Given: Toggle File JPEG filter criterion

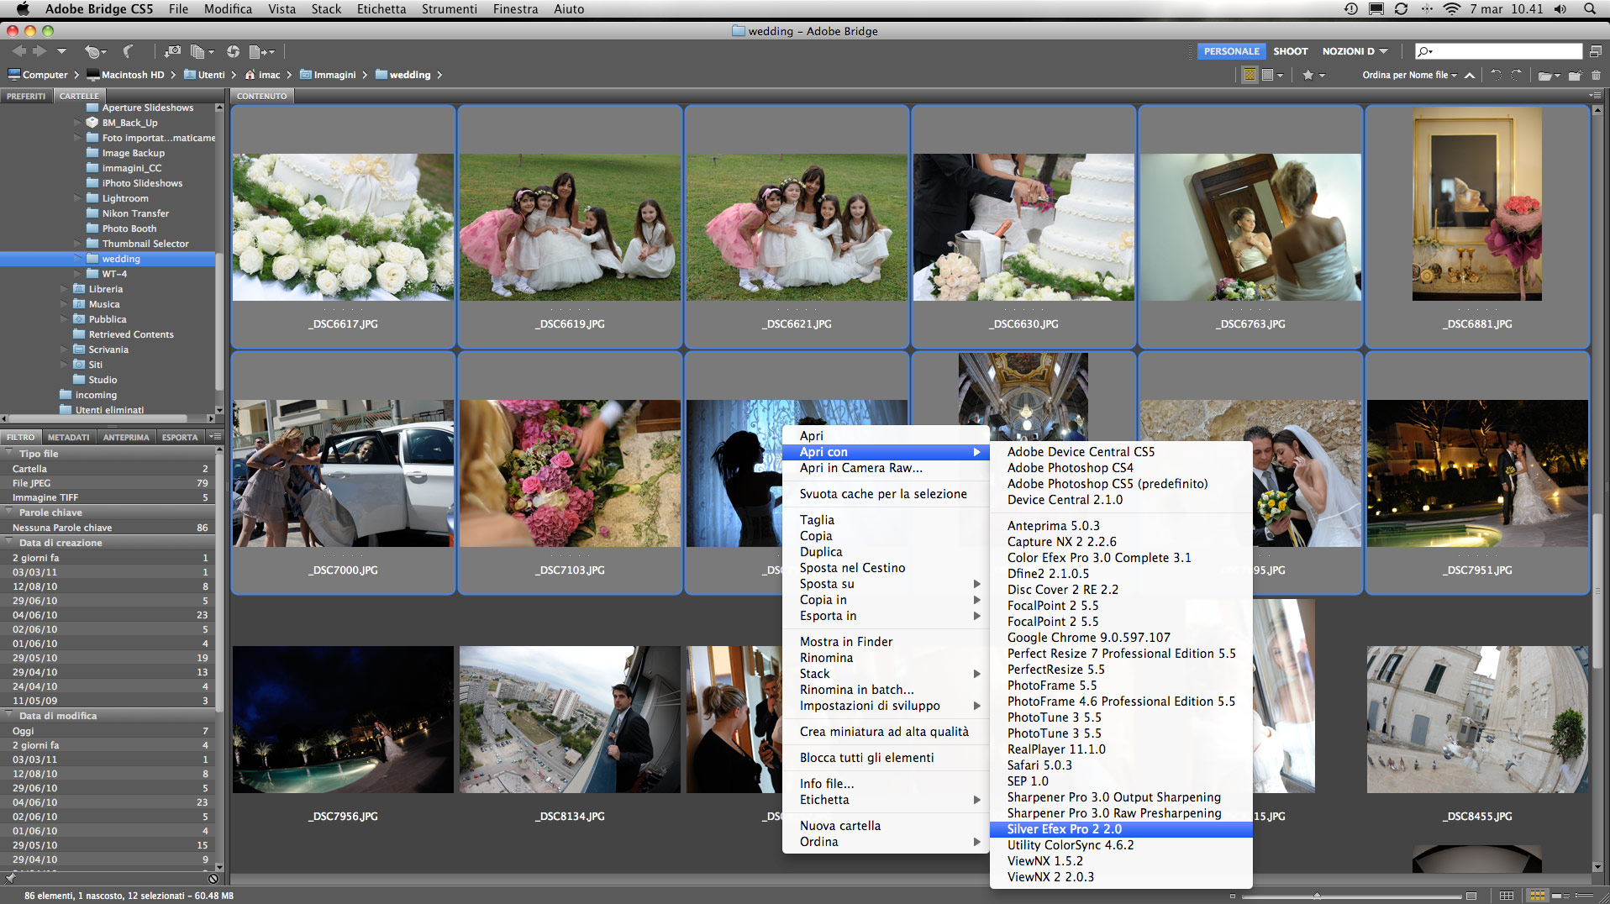Looking at the screenshot, I should [108, 483].
